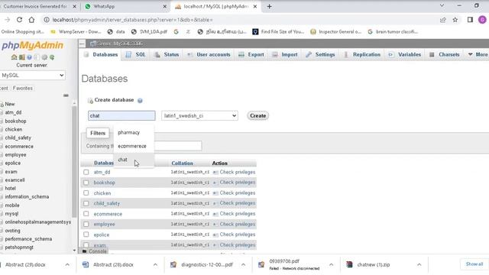Reload navigation panel green icon

pyautogui.click(x=52, y=57)
